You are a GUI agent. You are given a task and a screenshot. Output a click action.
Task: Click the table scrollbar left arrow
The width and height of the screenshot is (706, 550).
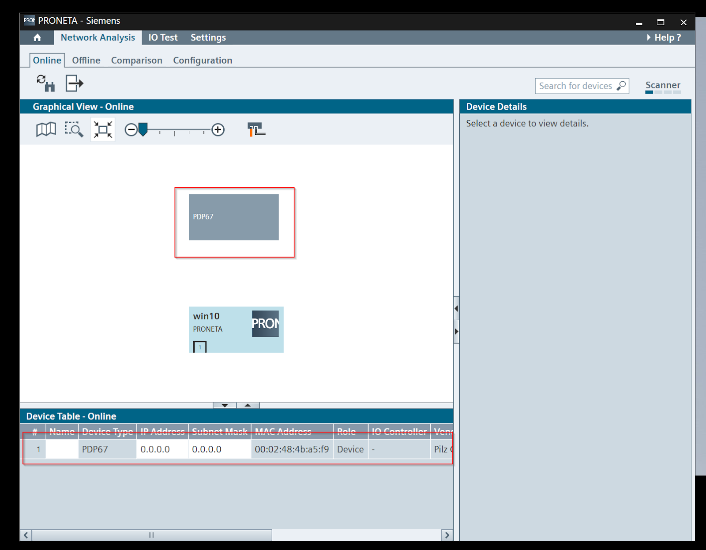click(x=26, y=535)
